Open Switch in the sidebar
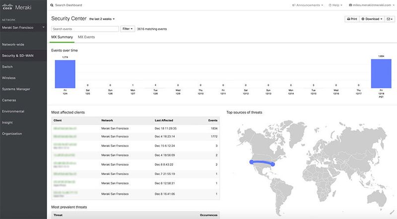 click(7, 67)
